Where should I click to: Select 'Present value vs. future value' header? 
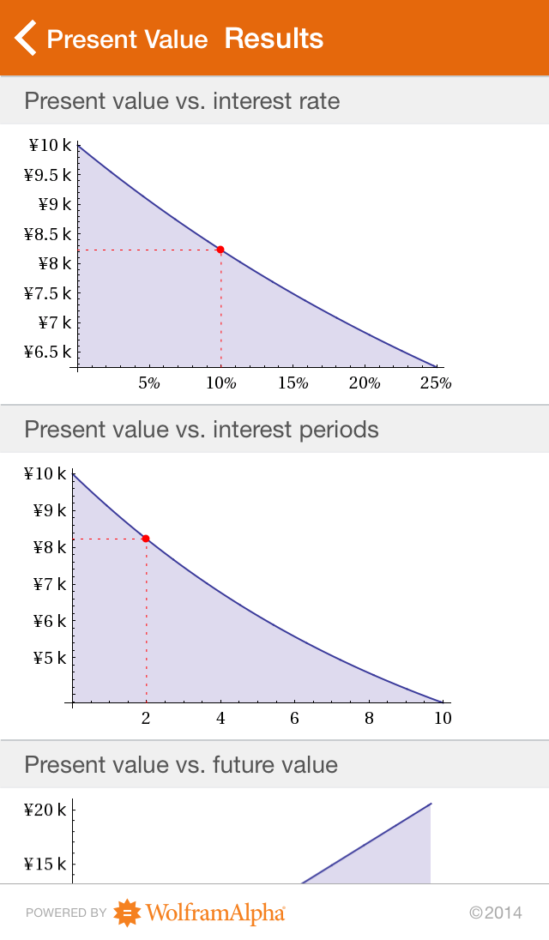coord(181,764)
